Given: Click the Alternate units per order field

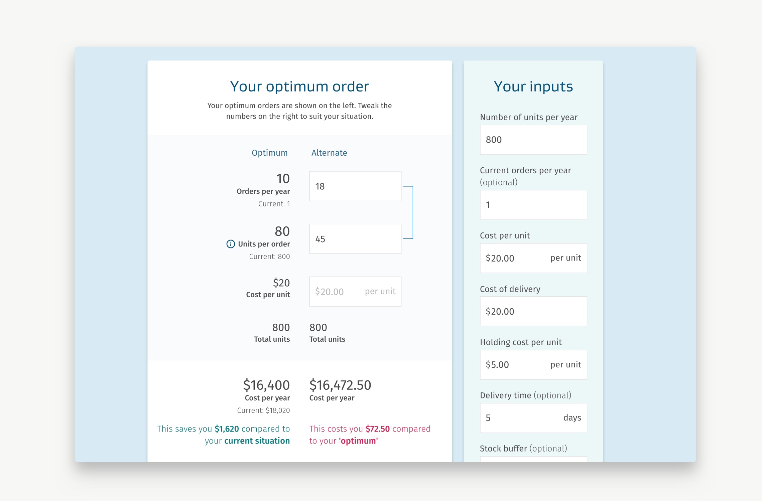Looking at the screenshot, I should pyautogui.click(x=355, y=239).
